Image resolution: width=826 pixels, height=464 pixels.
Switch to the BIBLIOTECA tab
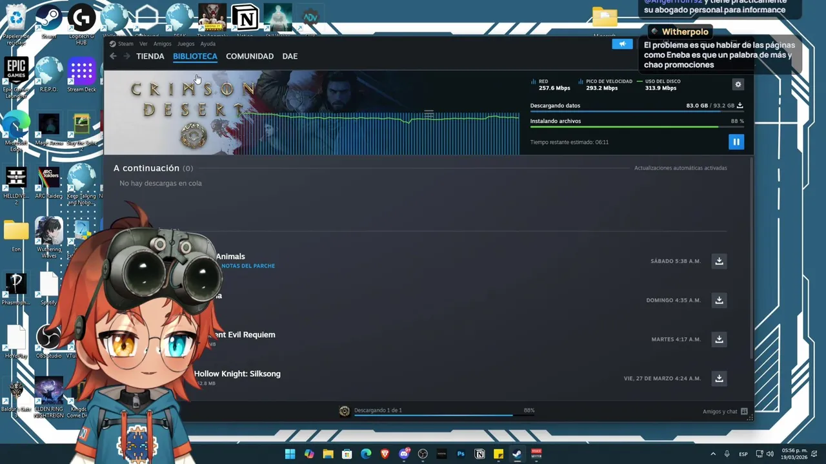(x=195, y=56)
